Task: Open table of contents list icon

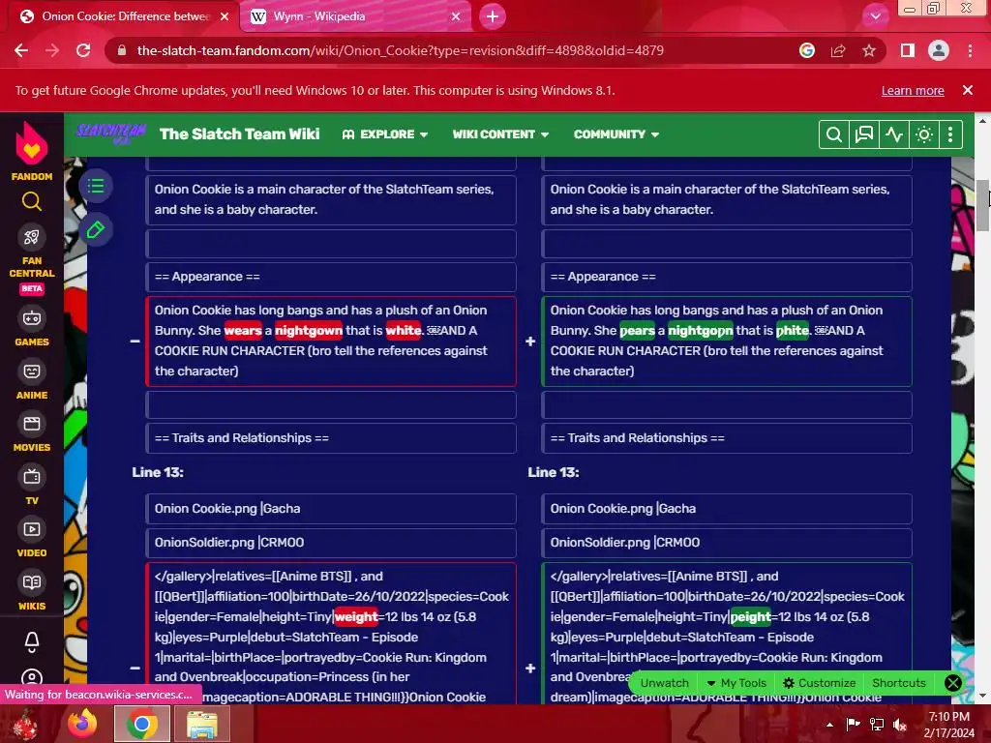Action: 96,186
